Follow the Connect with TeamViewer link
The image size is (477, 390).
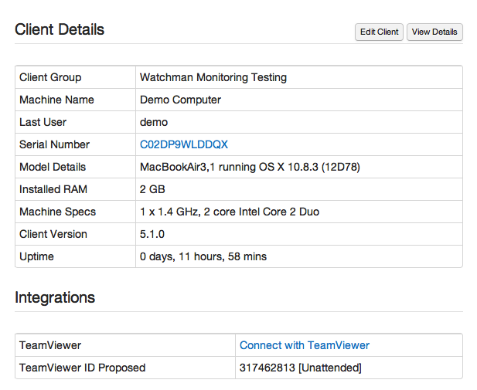click(304, 345)
